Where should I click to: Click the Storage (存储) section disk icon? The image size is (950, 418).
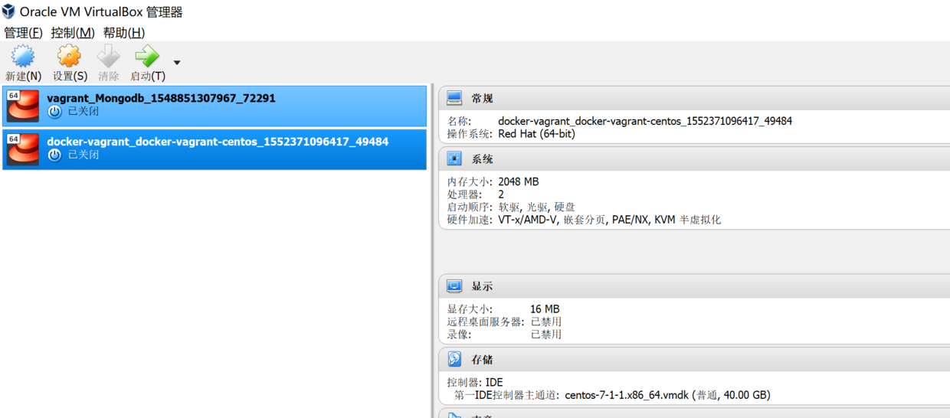[x=454, y=359]
